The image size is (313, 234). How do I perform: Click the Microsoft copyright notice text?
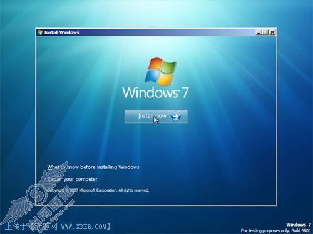point(98,190)
